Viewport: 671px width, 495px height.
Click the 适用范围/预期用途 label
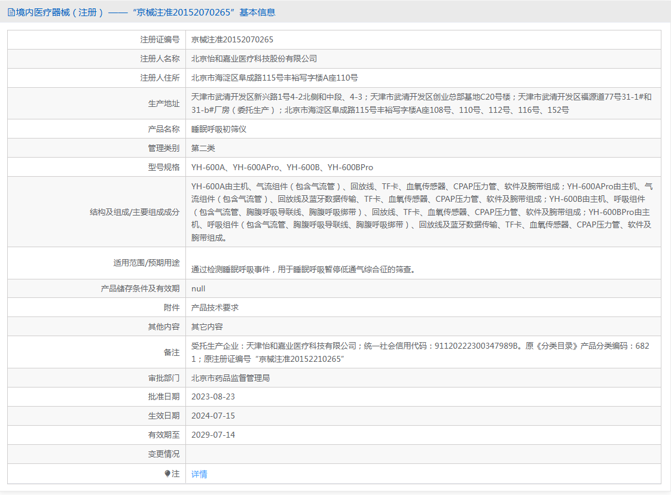click(x=146, y=263)
